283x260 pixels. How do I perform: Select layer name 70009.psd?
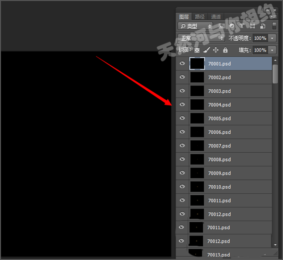click(219, 173)
